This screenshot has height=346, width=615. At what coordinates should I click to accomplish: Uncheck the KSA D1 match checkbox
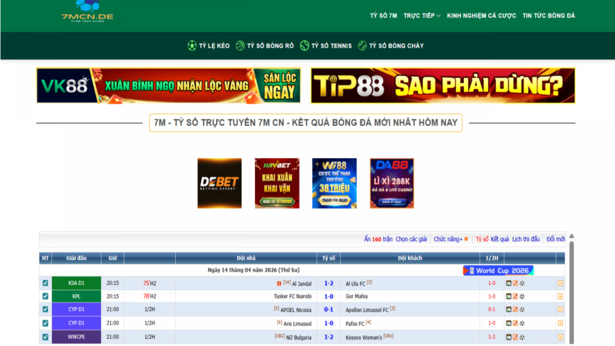click(45, 283)
